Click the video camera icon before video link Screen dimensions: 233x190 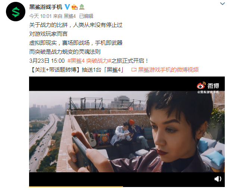click(x=134, y=70)
